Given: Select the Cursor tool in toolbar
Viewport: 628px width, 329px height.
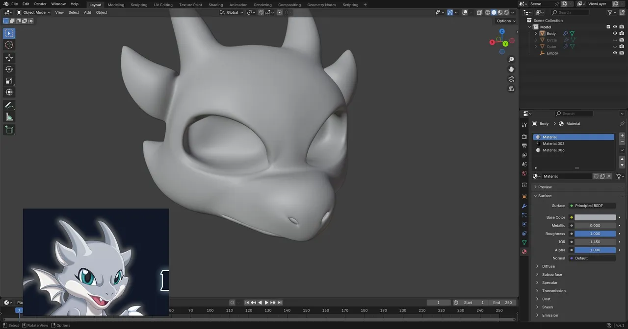Looking at the screenshot, I should coord(9,45).
